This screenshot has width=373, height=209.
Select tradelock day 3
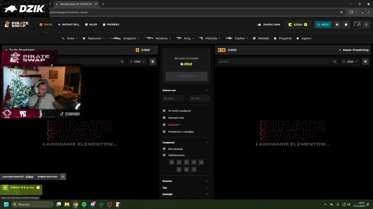coord(194,162)
